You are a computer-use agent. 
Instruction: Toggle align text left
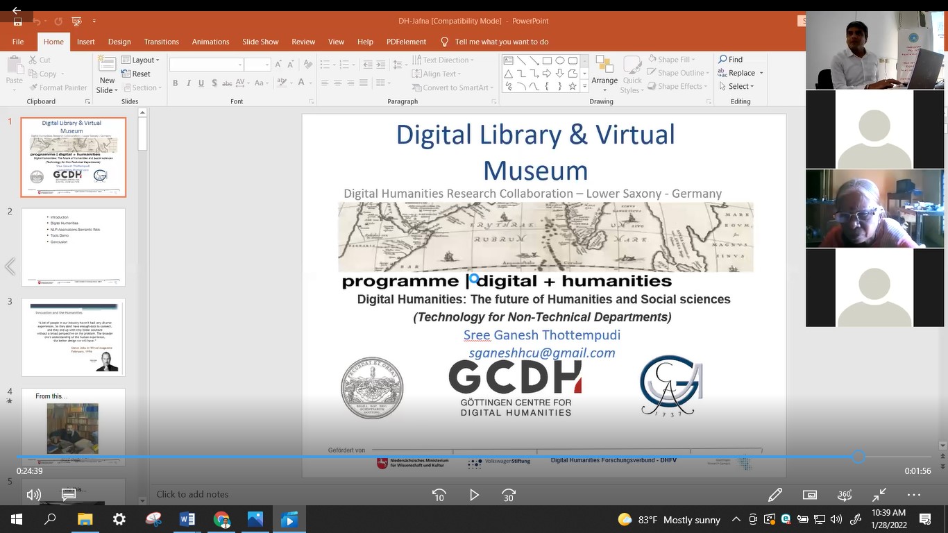pos(325,83)
